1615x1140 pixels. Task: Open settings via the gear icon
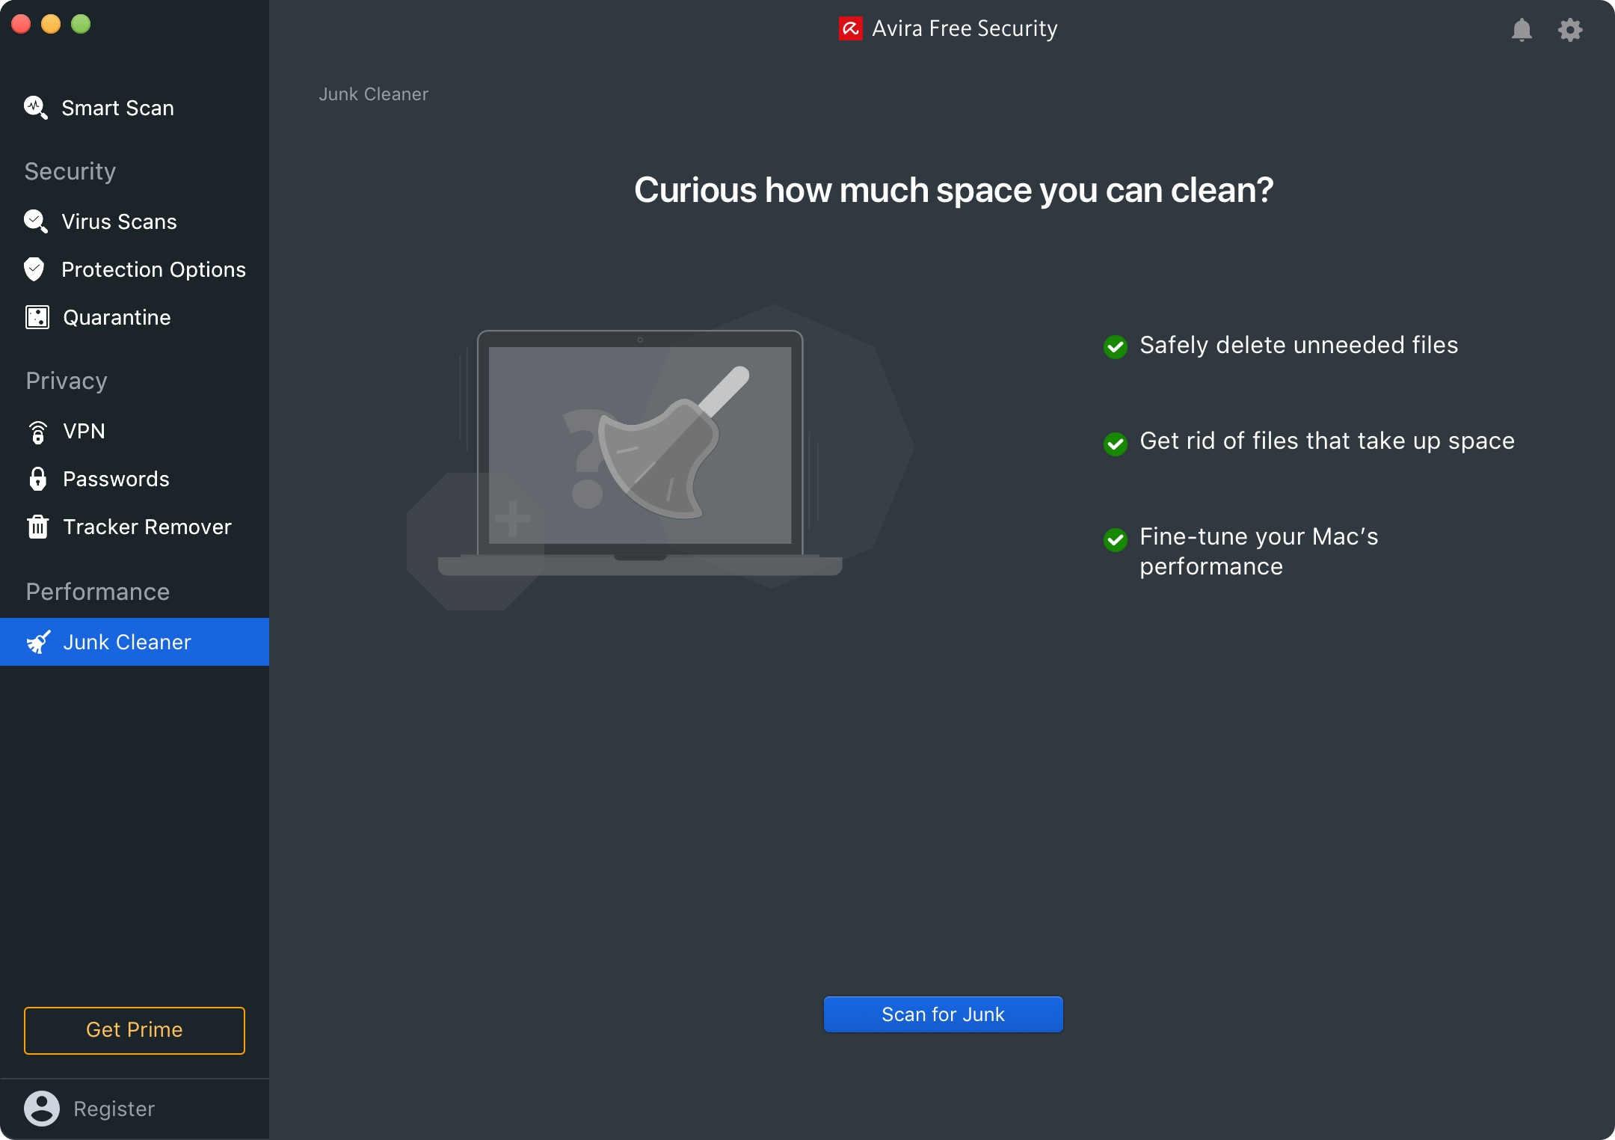pyautogui.click(x=1570, y=30)
